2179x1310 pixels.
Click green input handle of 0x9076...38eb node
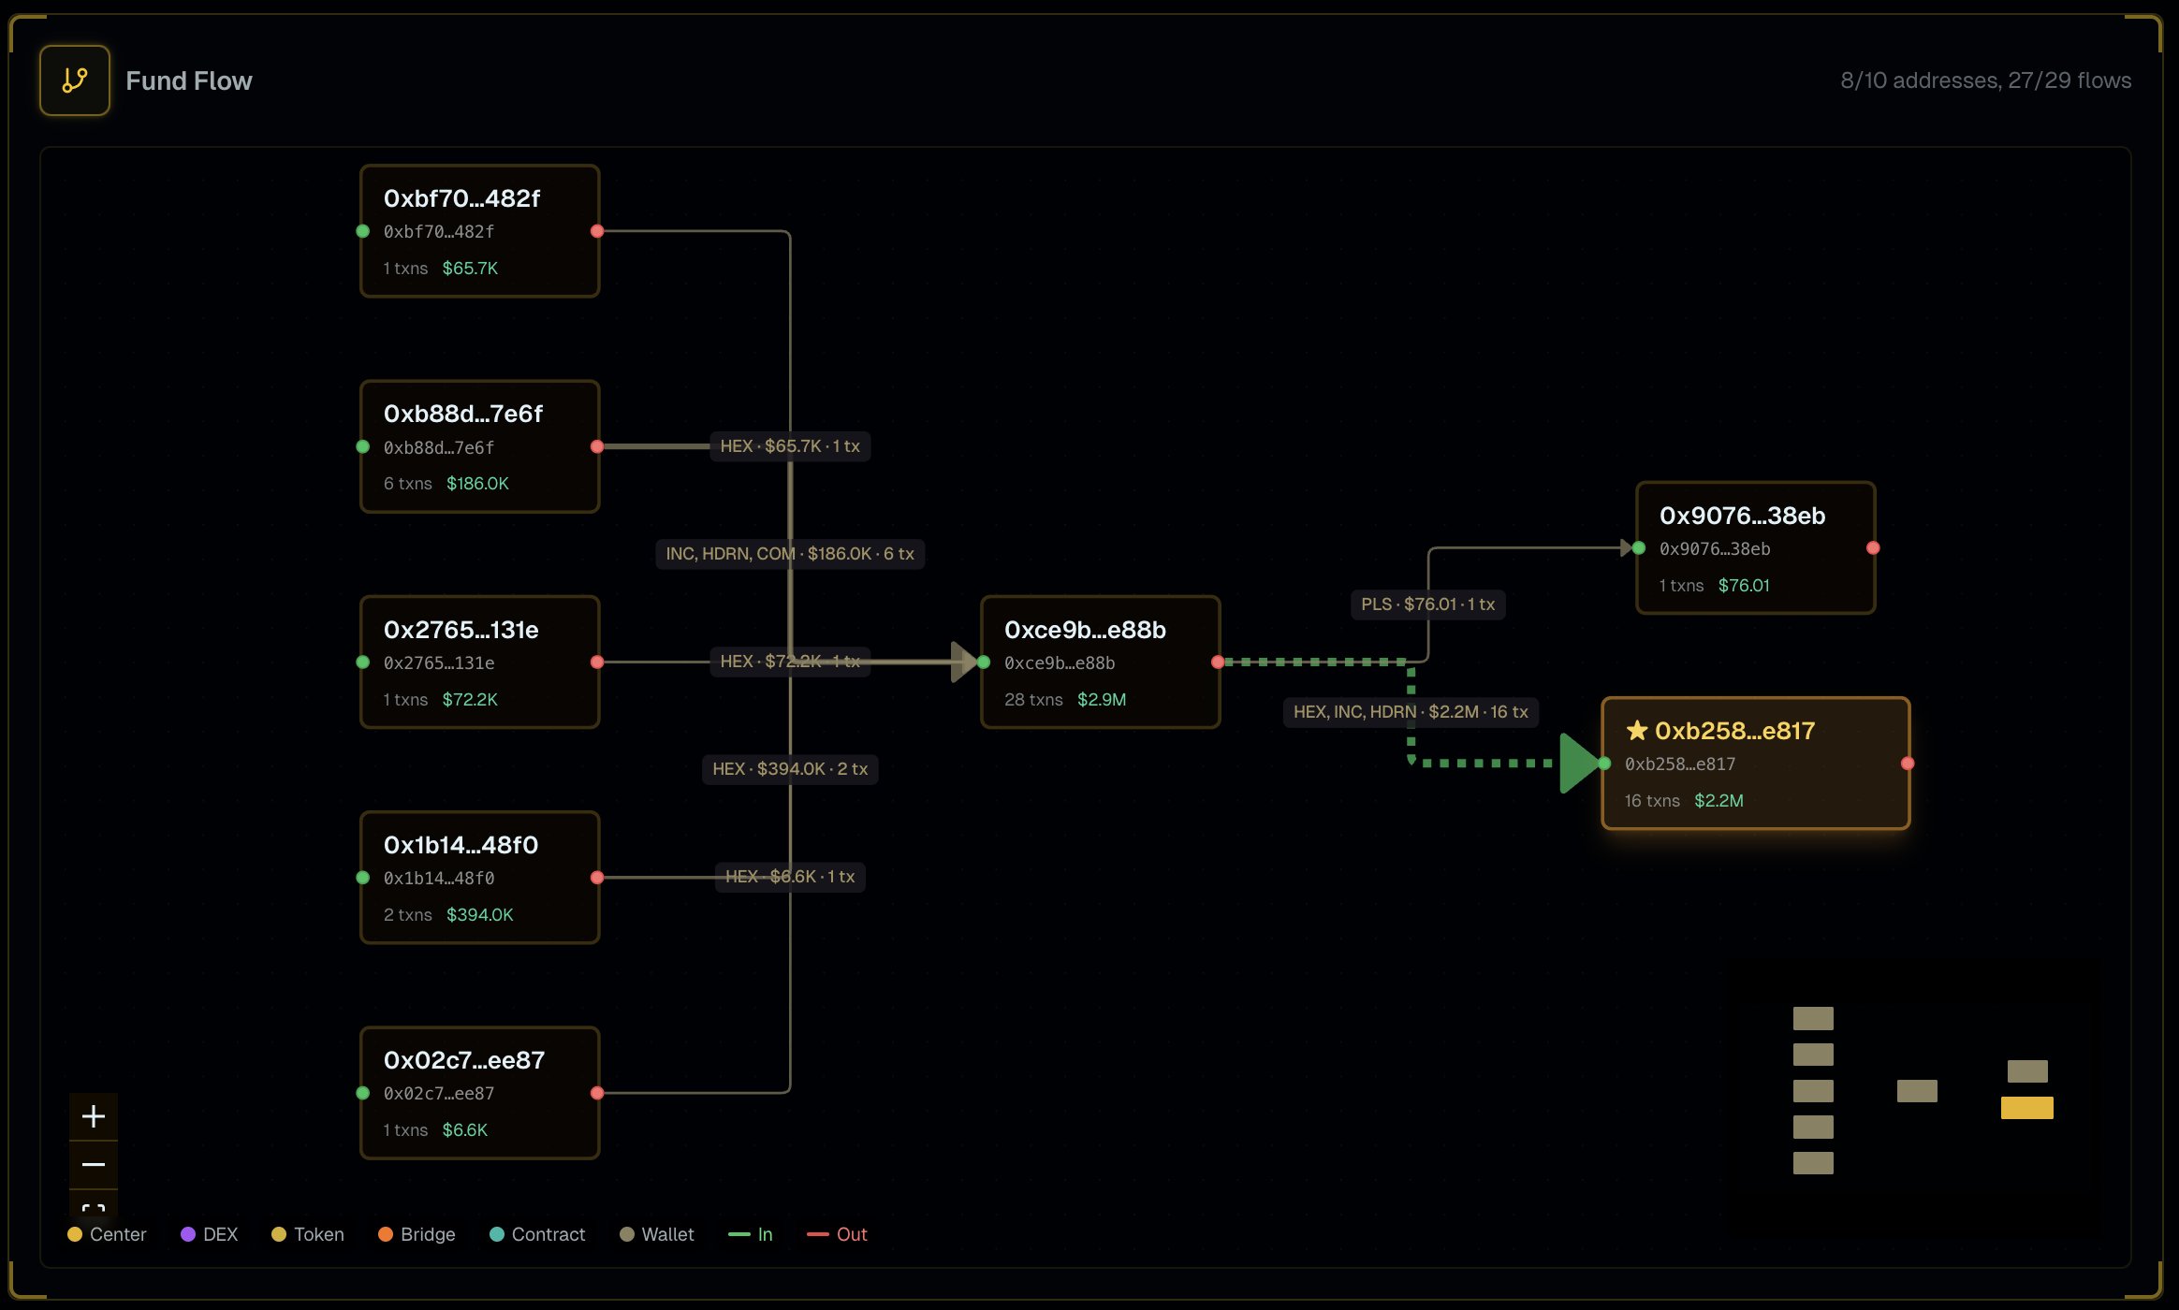coord(1639,548)
